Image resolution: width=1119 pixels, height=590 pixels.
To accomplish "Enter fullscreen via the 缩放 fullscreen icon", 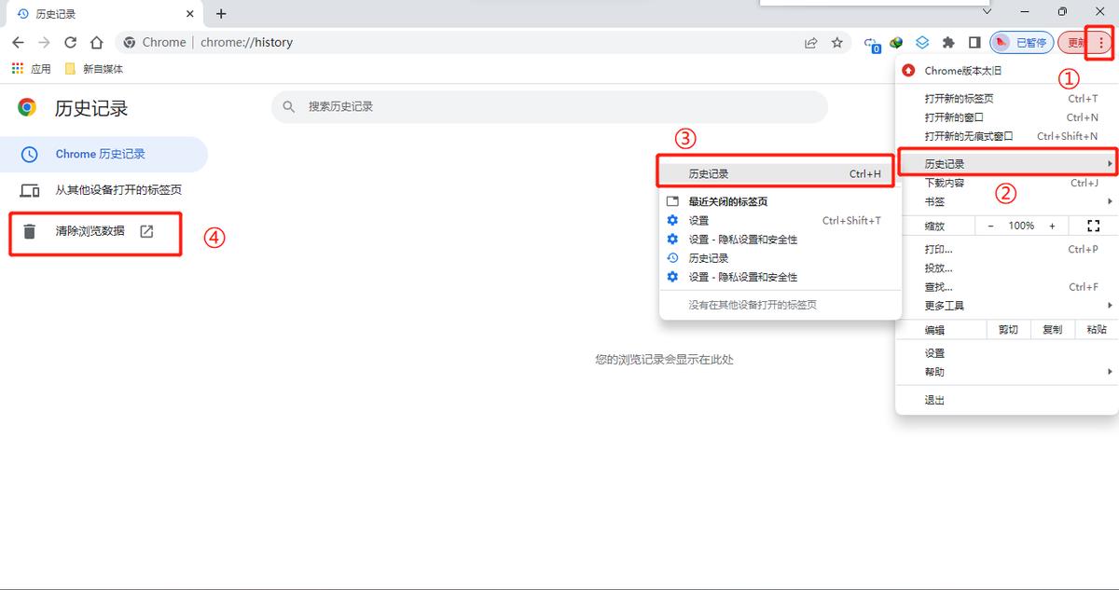I will click(1093, 225).
